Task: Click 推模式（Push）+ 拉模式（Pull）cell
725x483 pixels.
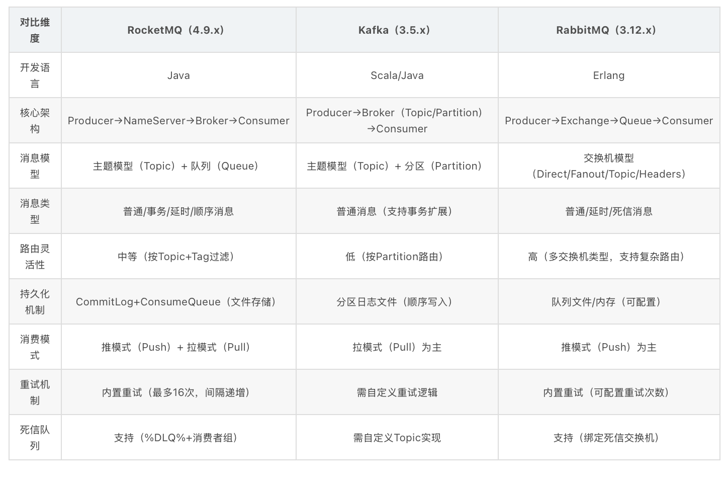Action: click(178, 347)
